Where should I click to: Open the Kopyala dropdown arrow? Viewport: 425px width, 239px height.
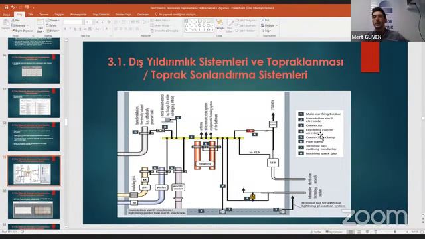28,25
